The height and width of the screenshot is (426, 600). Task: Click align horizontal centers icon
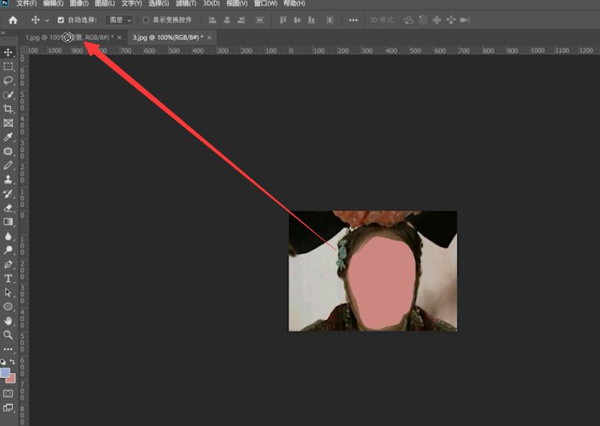[x=227, y=20]
